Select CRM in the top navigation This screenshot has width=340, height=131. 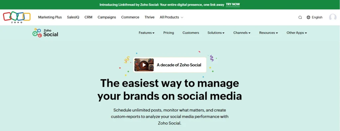point(88,17)
